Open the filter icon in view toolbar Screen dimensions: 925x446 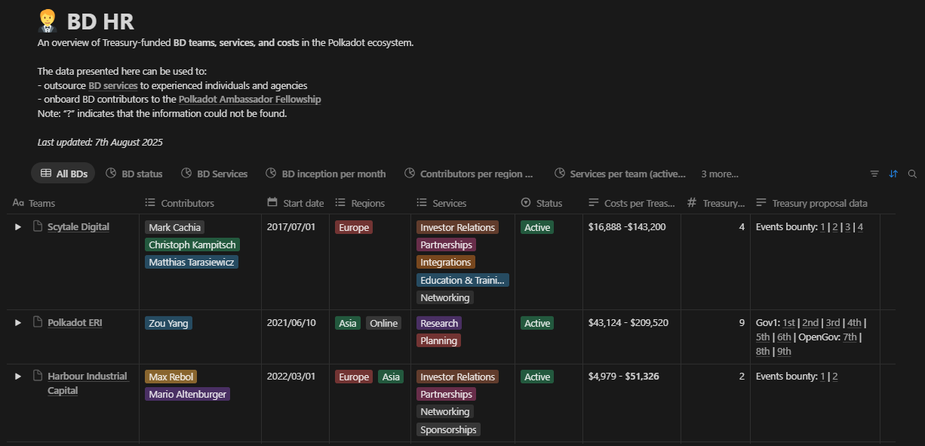[874, 174]
